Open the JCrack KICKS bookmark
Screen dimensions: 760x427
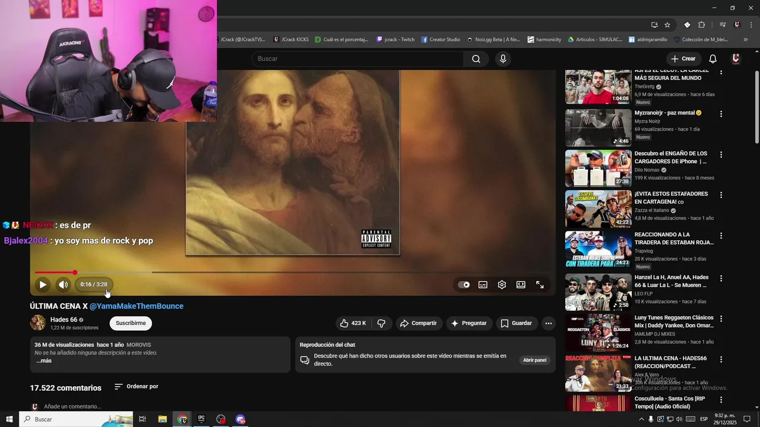point(291,40)
